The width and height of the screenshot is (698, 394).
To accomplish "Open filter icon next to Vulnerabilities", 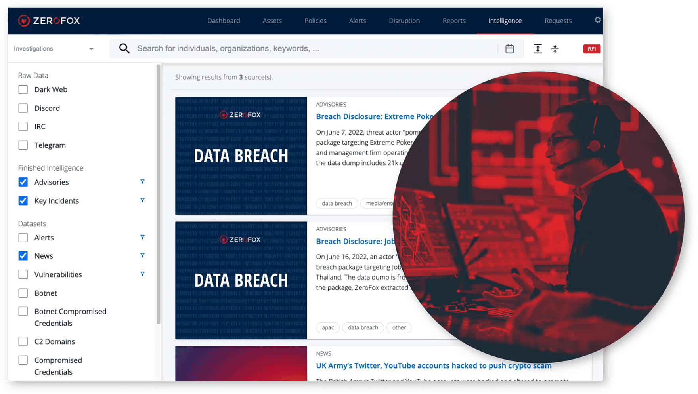I will pos(142,274).
